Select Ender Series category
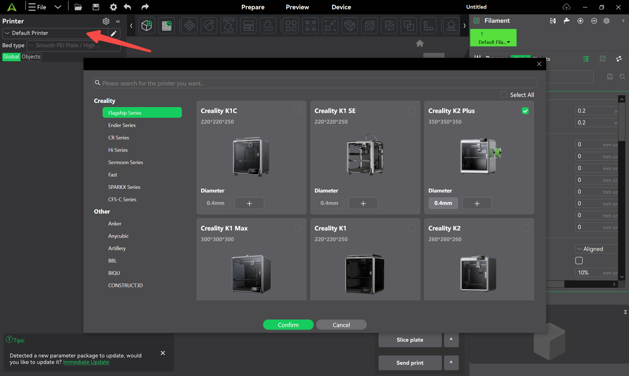 coord(122,125)
